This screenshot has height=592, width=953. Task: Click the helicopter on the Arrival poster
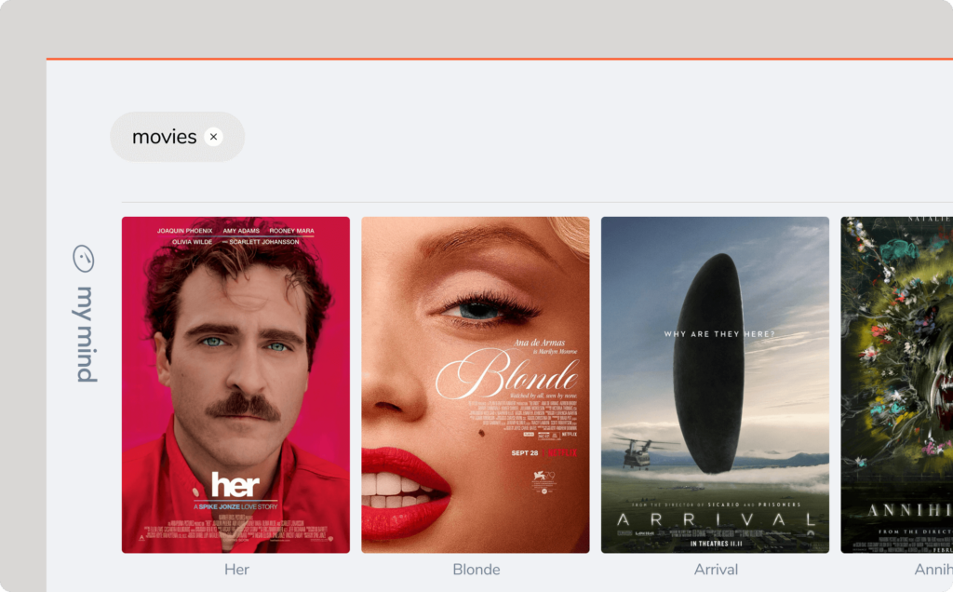click(638, 451)
